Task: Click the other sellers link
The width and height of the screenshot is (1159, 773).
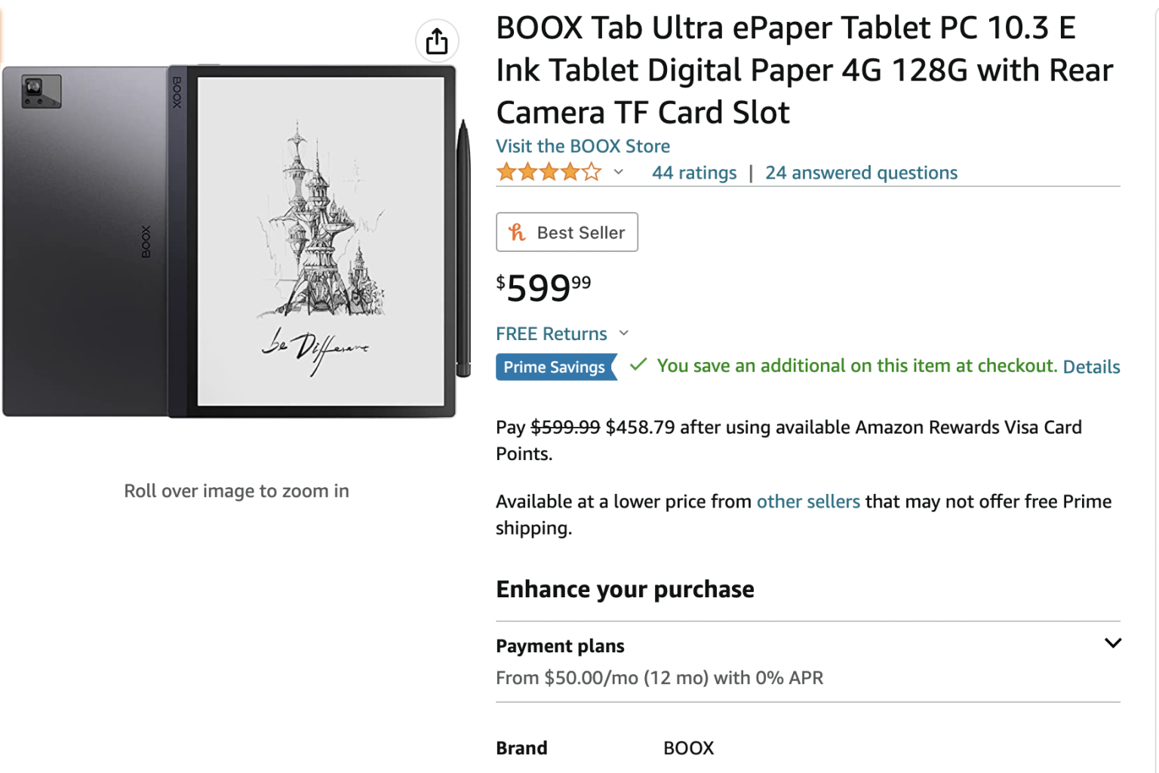Action: coord(808,502)
